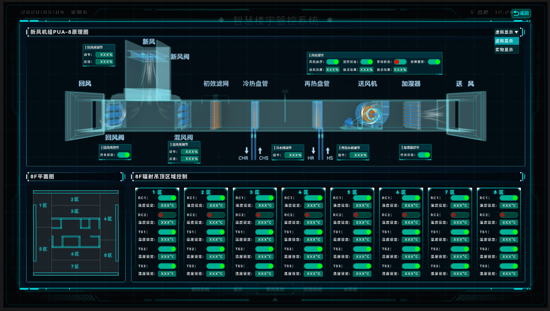Select the 混风阀 mixing damper graphic
The height and width of the screenshot is (311, 550).
(x=183, y=115)
